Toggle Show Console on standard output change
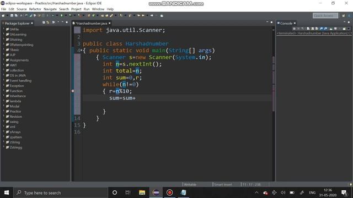This screenshot has width=353, height=198. pos(321,29)
